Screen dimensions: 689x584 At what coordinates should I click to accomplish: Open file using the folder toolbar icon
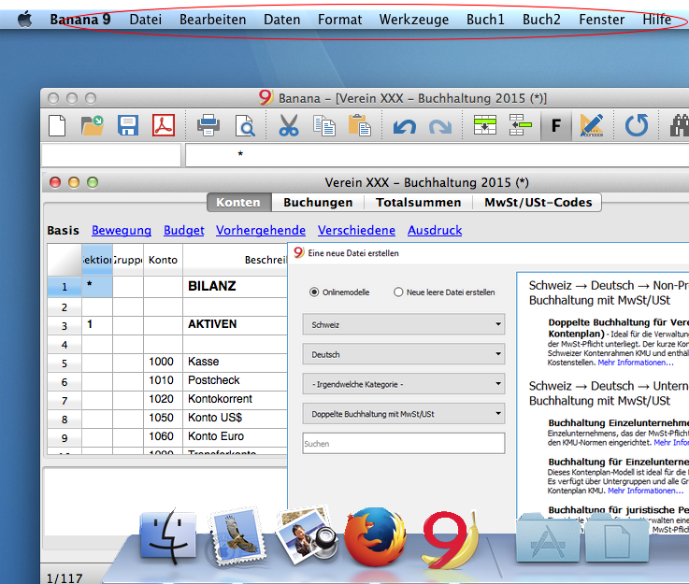(x=93, y=126)
